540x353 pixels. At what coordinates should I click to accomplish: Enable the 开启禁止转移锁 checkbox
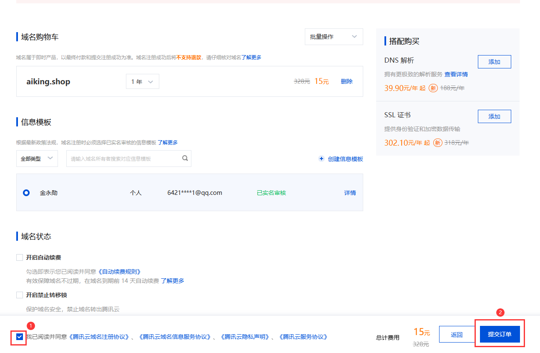tap(20, 295)
